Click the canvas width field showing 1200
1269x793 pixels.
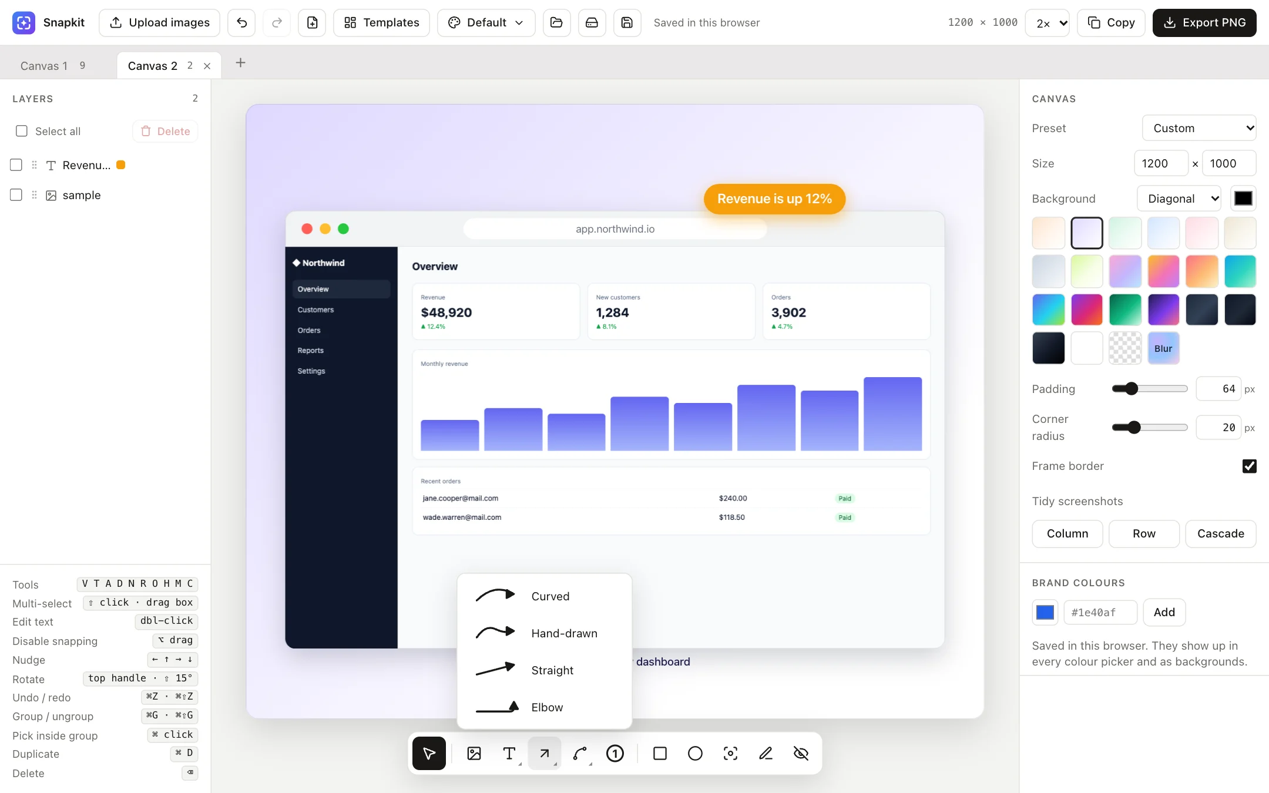coord(1161,163)
